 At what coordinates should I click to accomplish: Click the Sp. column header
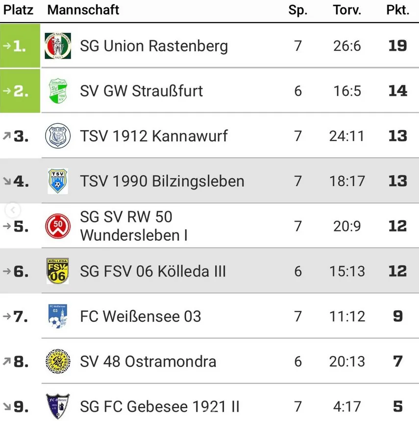pyautogui.click(x=297, y=10)
